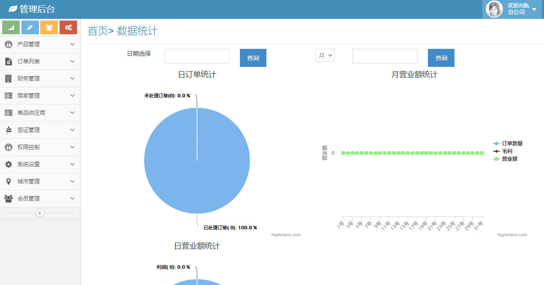Expand the 会员管理 menu chevron
Screen dimensions: 544x285
tap(72, 198)
